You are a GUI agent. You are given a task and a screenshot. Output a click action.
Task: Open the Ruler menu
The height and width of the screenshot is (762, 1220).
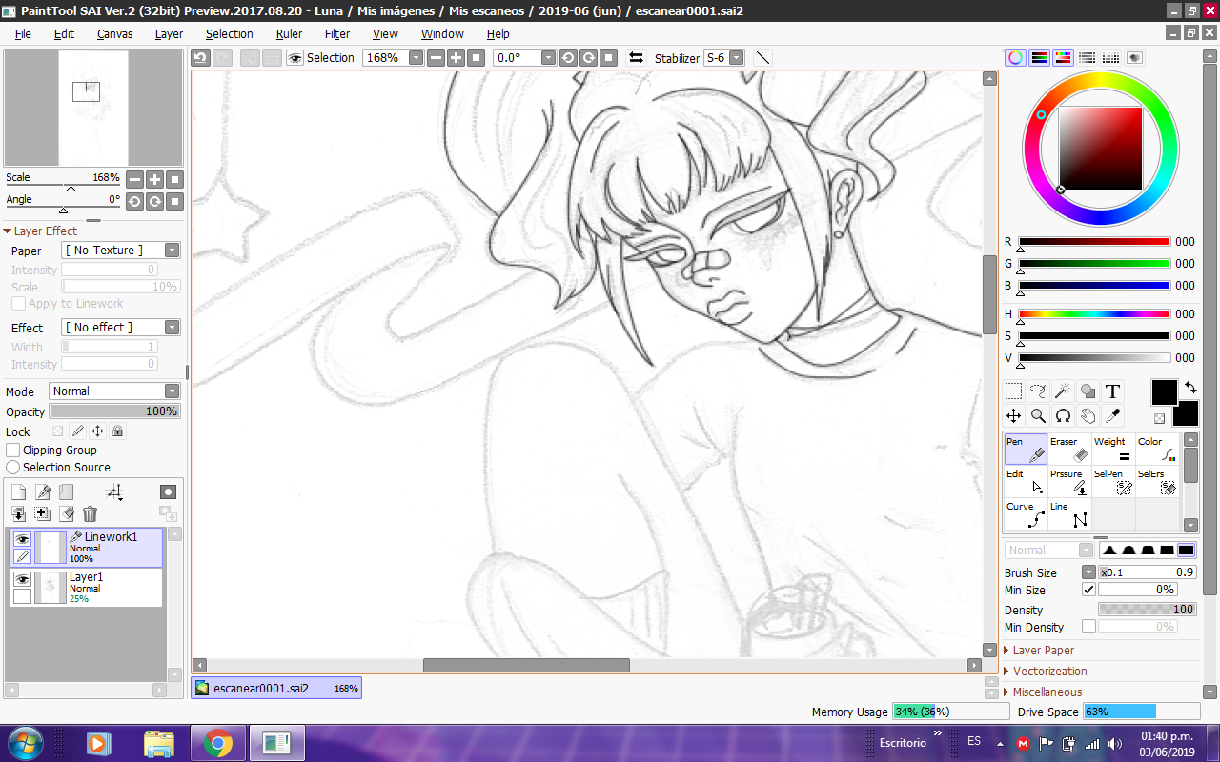289,34
